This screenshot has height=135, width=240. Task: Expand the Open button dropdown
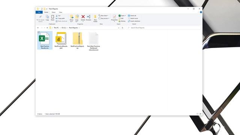(x=125, y=16)
